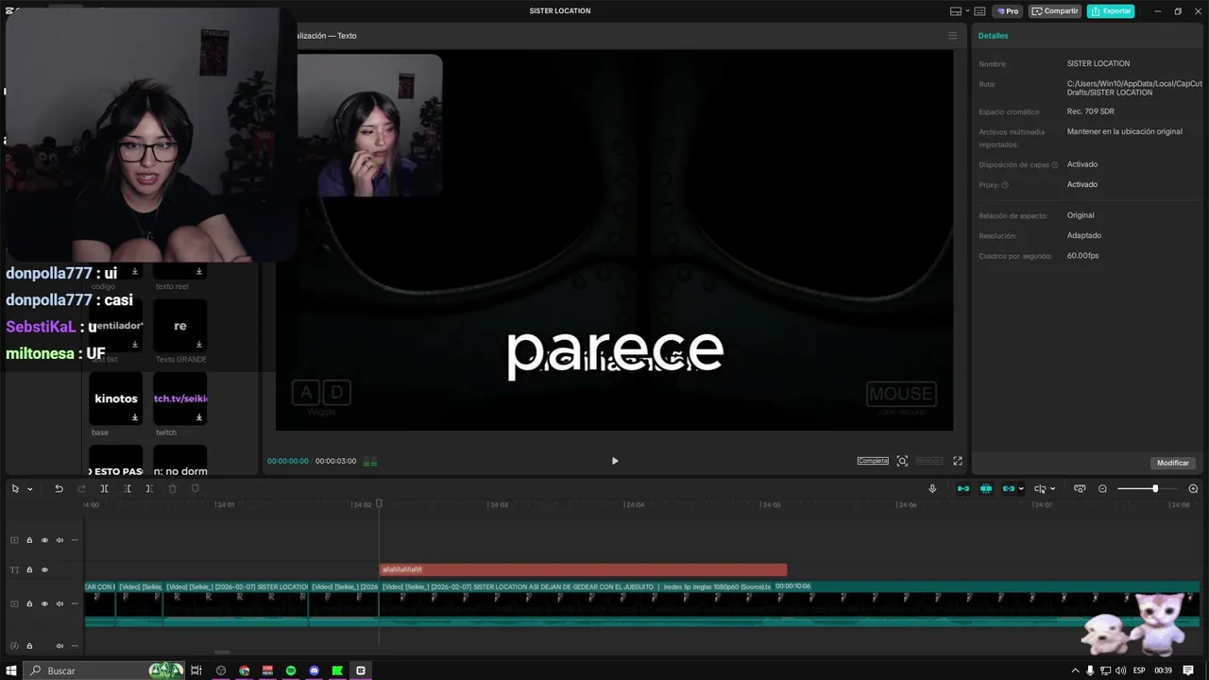Click the timeline horizontal scrollbar

[x=222, y=652]
